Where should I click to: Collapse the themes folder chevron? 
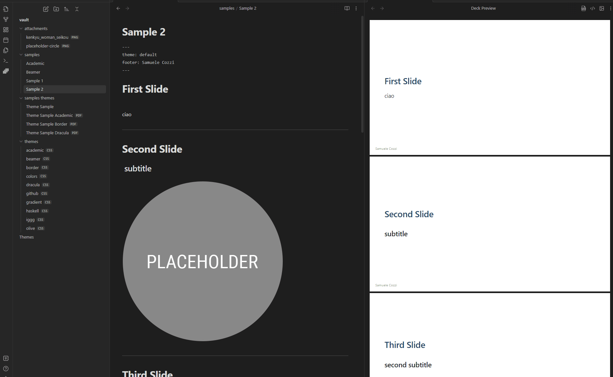[x=21, y=142]
